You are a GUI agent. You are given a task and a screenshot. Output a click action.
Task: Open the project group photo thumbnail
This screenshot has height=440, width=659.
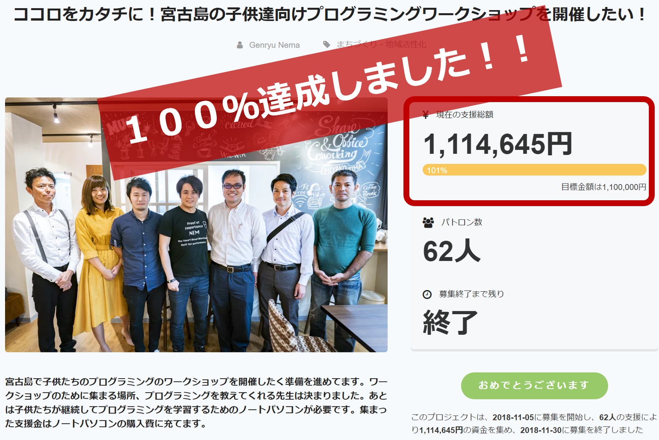tap(196, 225)
